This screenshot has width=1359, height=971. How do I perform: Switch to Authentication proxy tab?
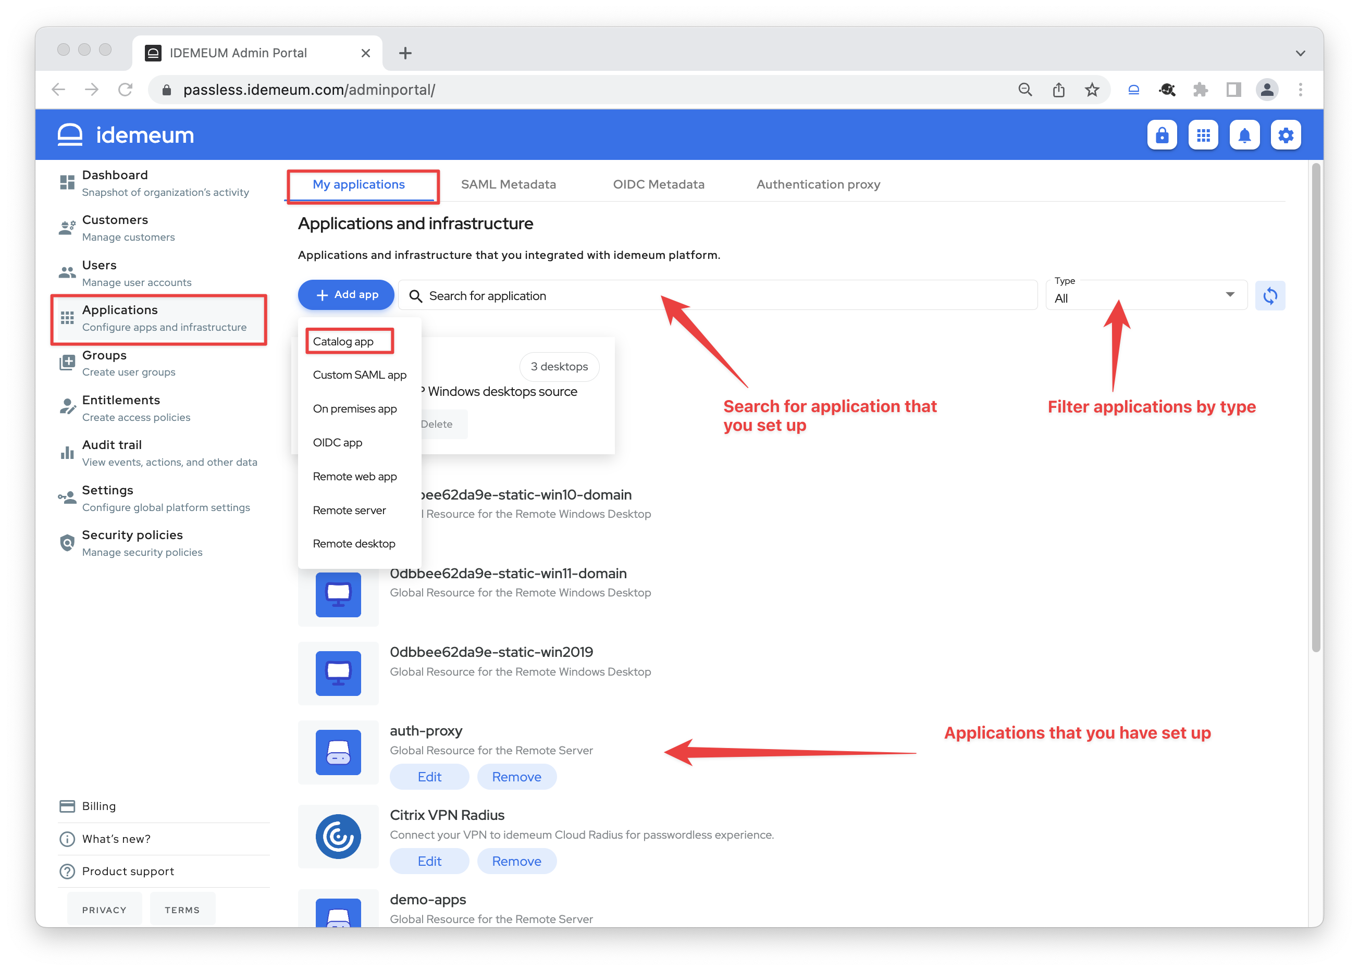point(818,185)
